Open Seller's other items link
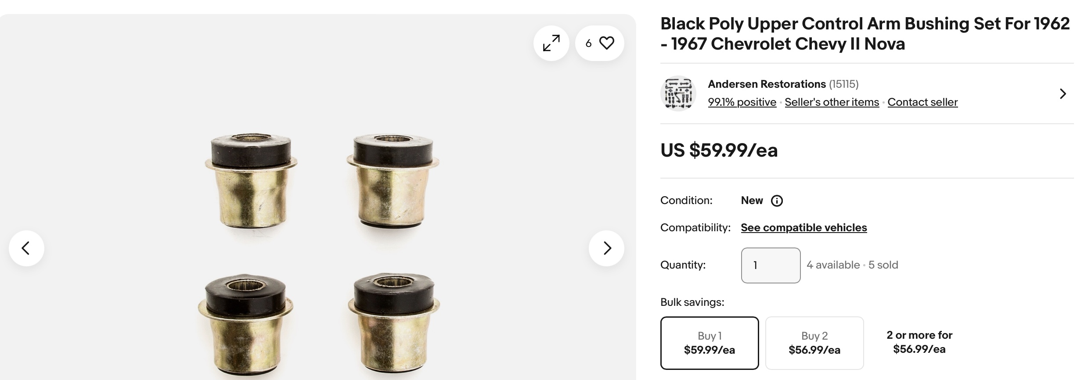 832,102
